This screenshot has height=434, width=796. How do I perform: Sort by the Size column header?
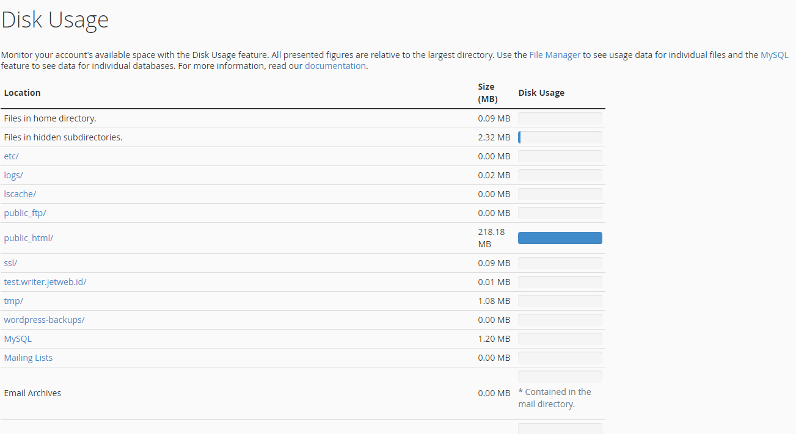[x=486, y=92]
